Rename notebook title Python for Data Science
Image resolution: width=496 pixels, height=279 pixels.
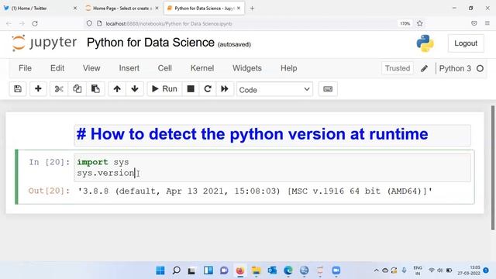coord(150,43)
